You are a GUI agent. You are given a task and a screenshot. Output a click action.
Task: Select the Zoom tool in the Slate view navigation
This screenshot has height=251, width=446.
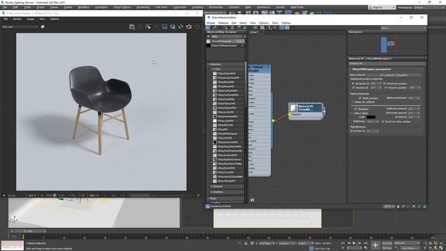[403, 206]
